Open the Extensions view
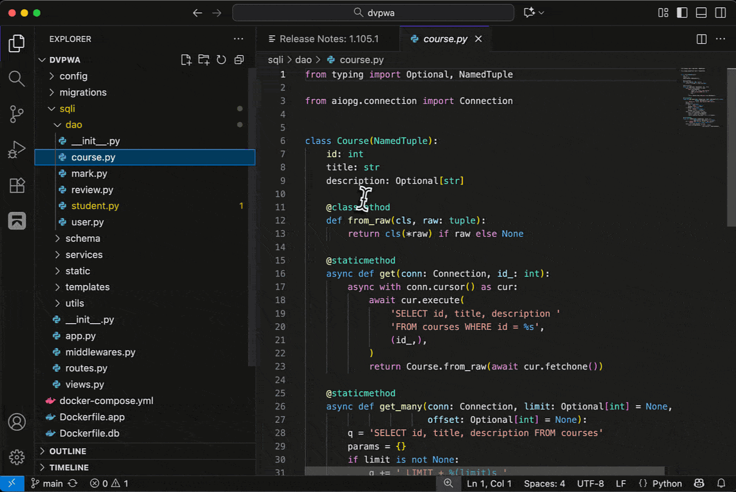Viewport: 736px width, 492px height. (x=17, y=185)
